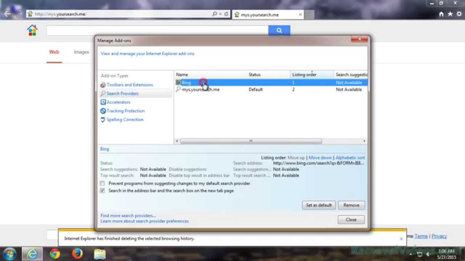465x261 pixels.
Task: Dismiss the browsing history notification bar
Action: (x=401, y=239)
